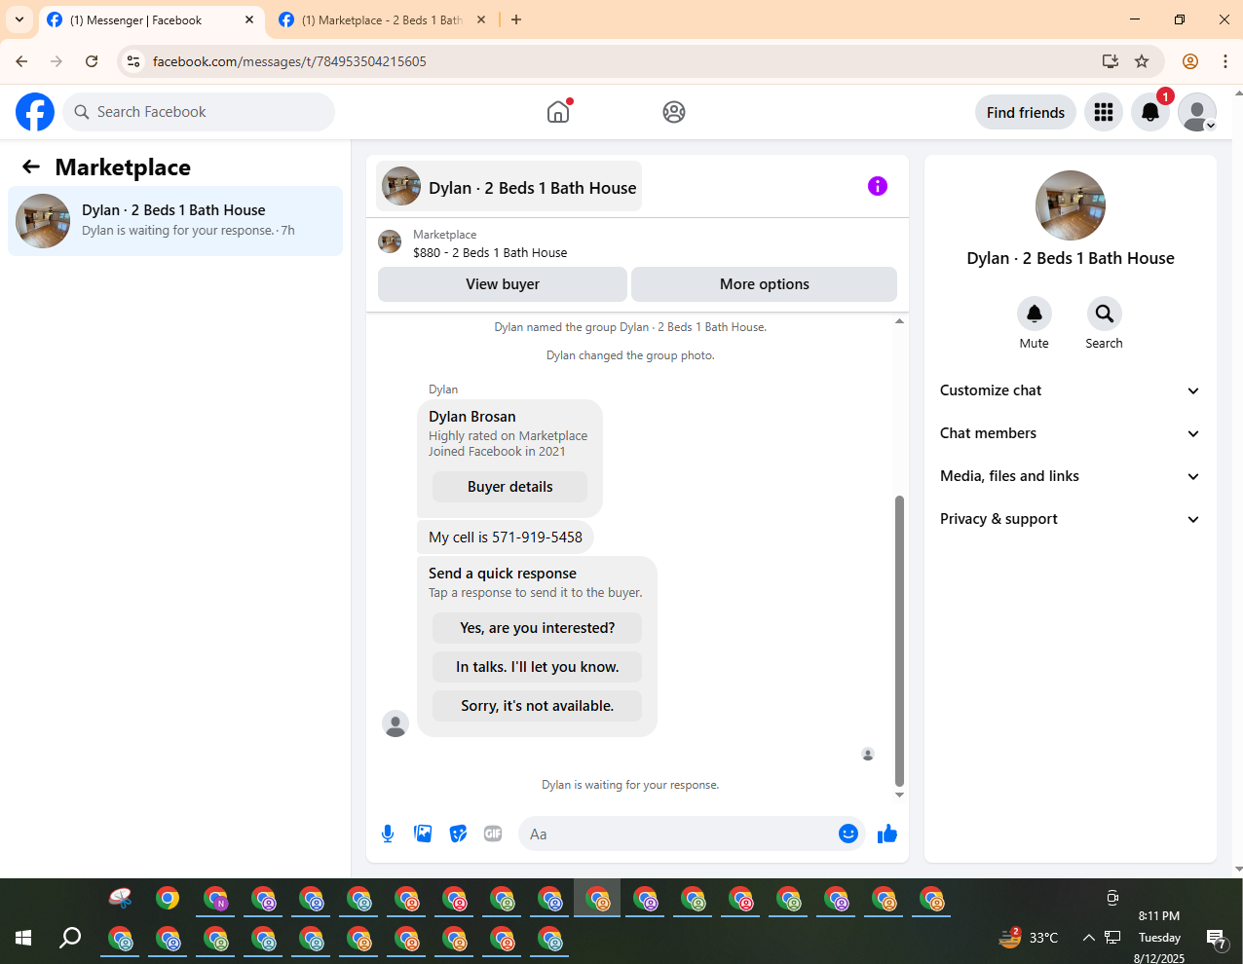The image size is (1243, 964).
Task: Send a thumbs-up like
Action: (886, 834)
